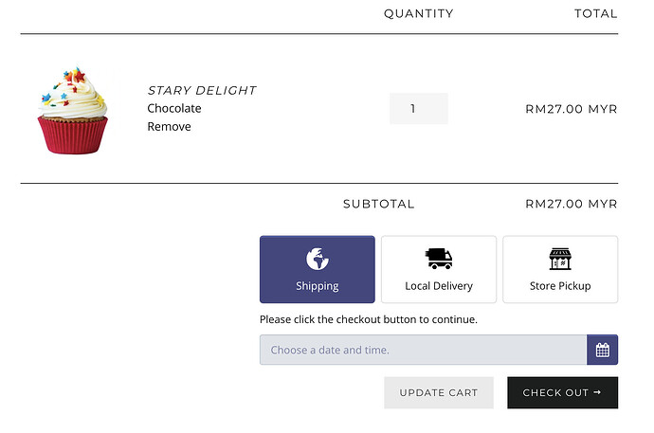Select the Shipping method label
The width and height of the screenshot is (654, 433).
tap(317, 285)
